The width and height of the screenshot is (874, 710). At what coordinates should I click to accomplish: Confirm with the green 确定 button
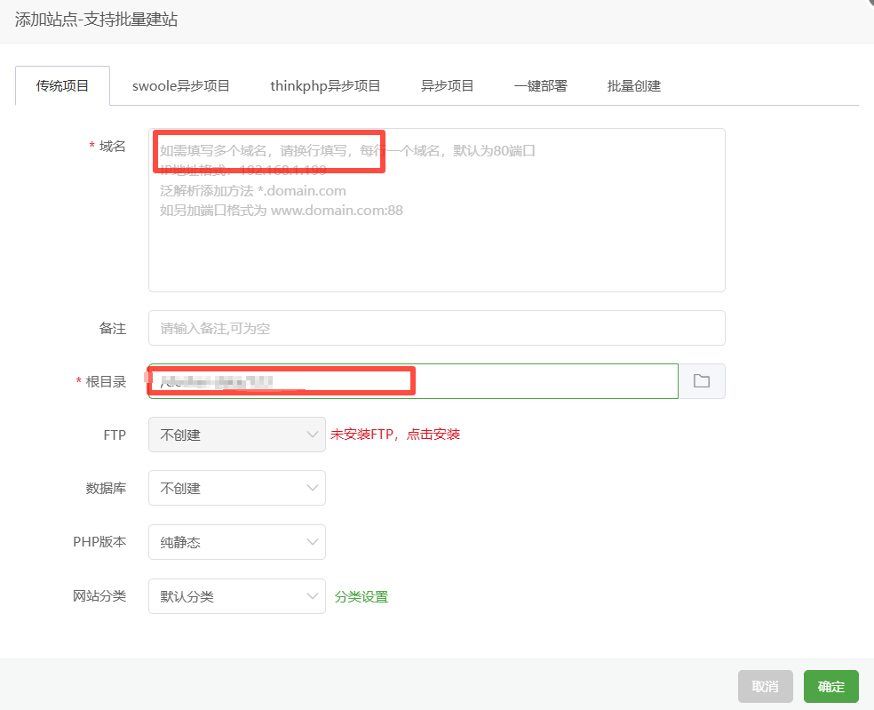830,687
